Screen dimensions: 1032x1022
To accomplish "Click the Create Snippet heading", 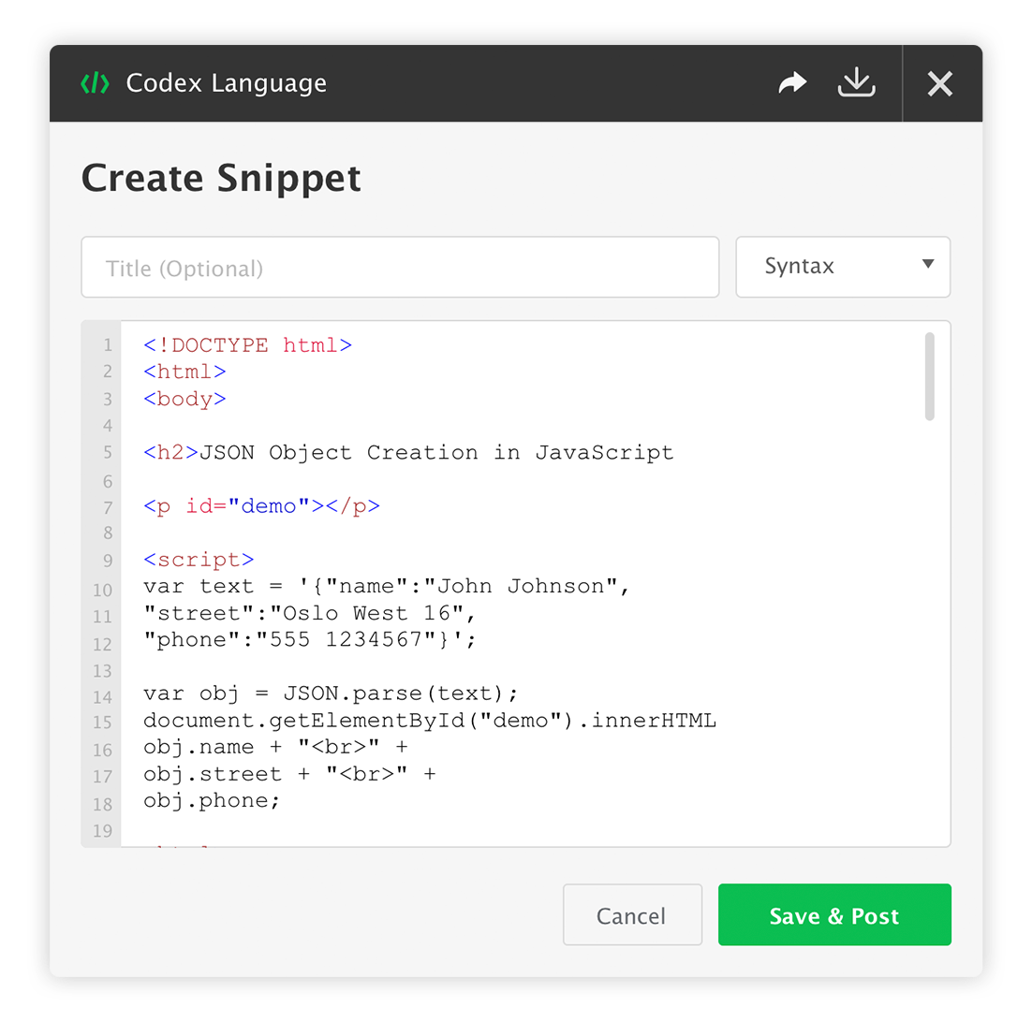I will [x=221, y=178].
